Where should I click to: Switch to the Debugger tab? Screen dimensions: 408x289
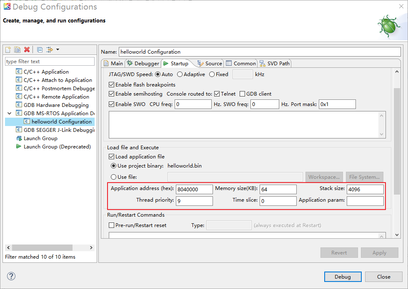(143, 63)
